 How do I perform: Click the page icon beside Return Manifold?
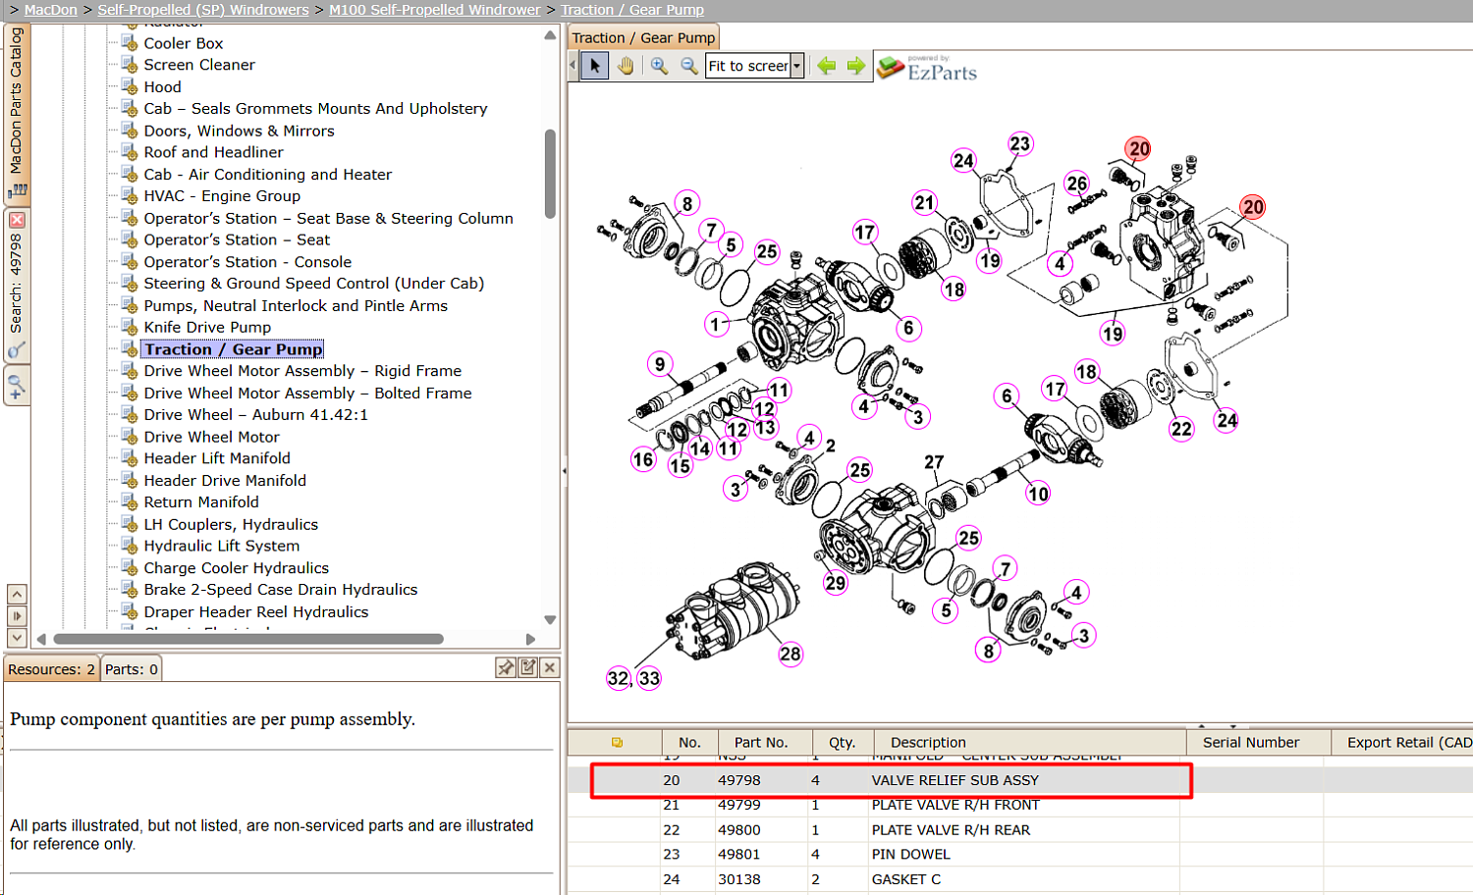129,501
